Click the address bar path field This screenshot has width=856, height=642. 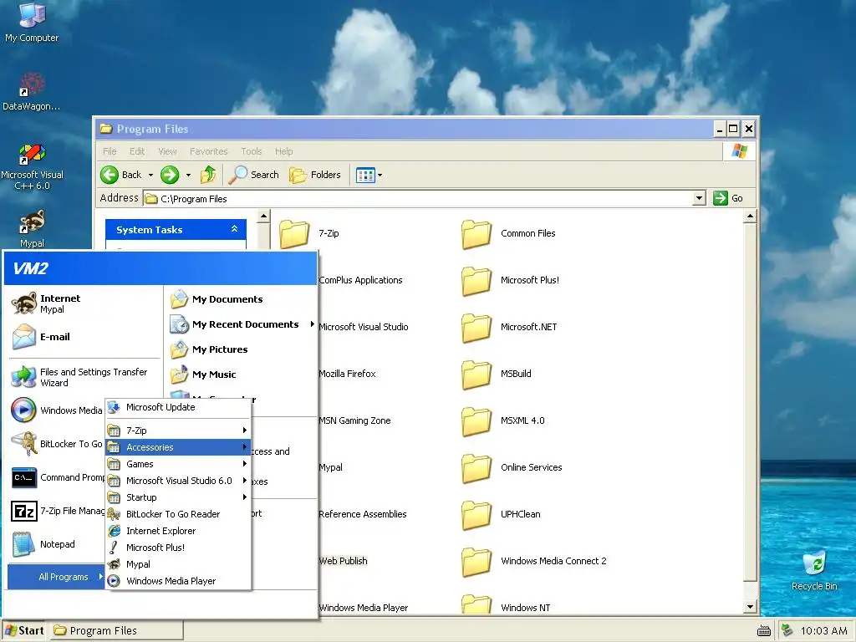point(418,199)
